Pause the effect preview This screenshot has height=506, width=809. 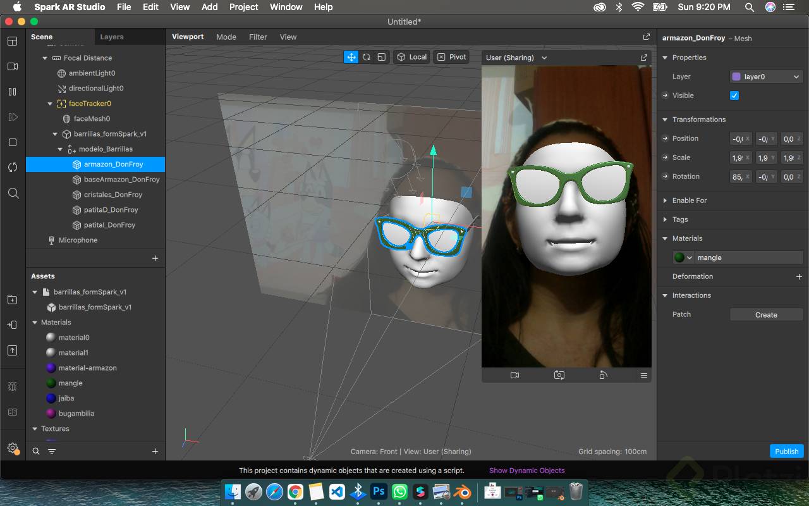pyautogui.click(x=13, y=92)
